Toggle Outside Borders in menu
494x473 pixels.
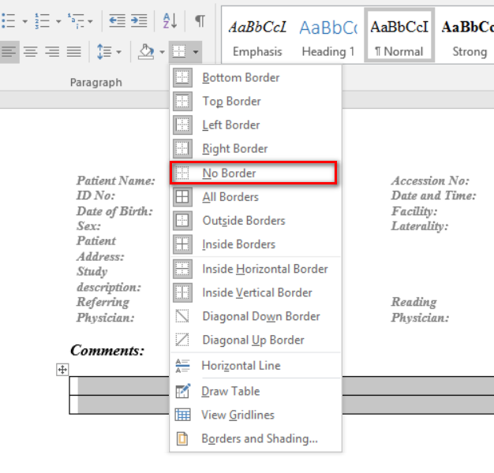(x=243, y=221)
